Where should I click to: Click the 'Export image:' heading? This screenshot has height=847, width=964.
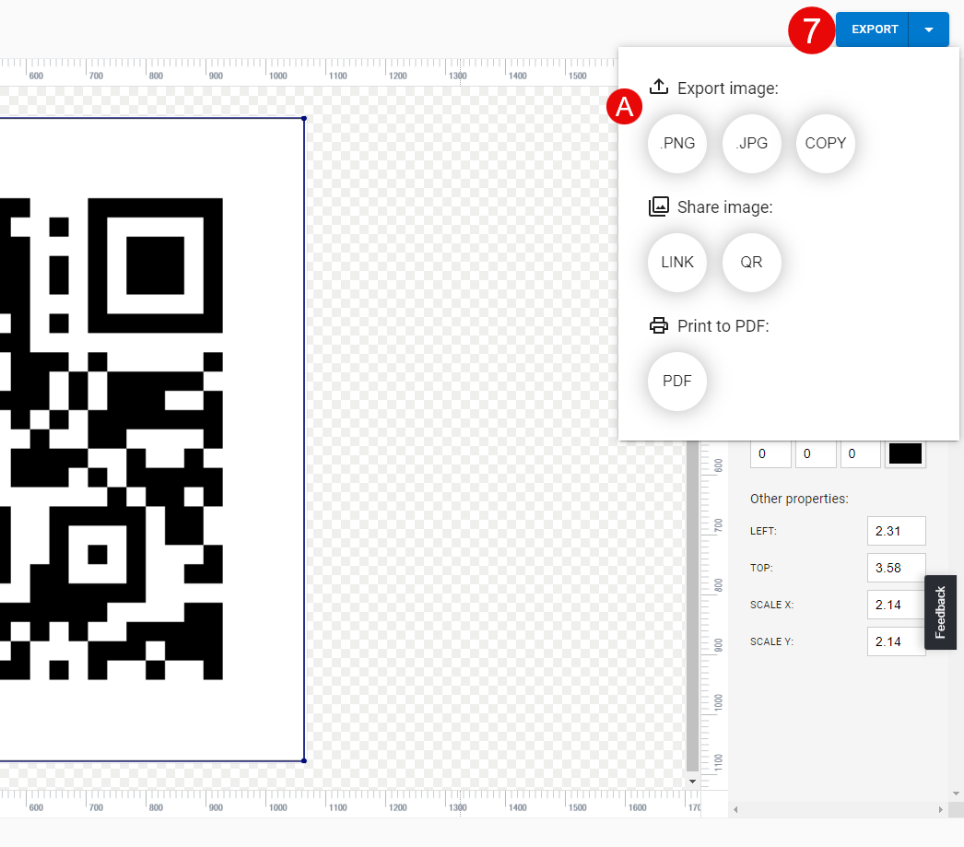click(728, 88)
